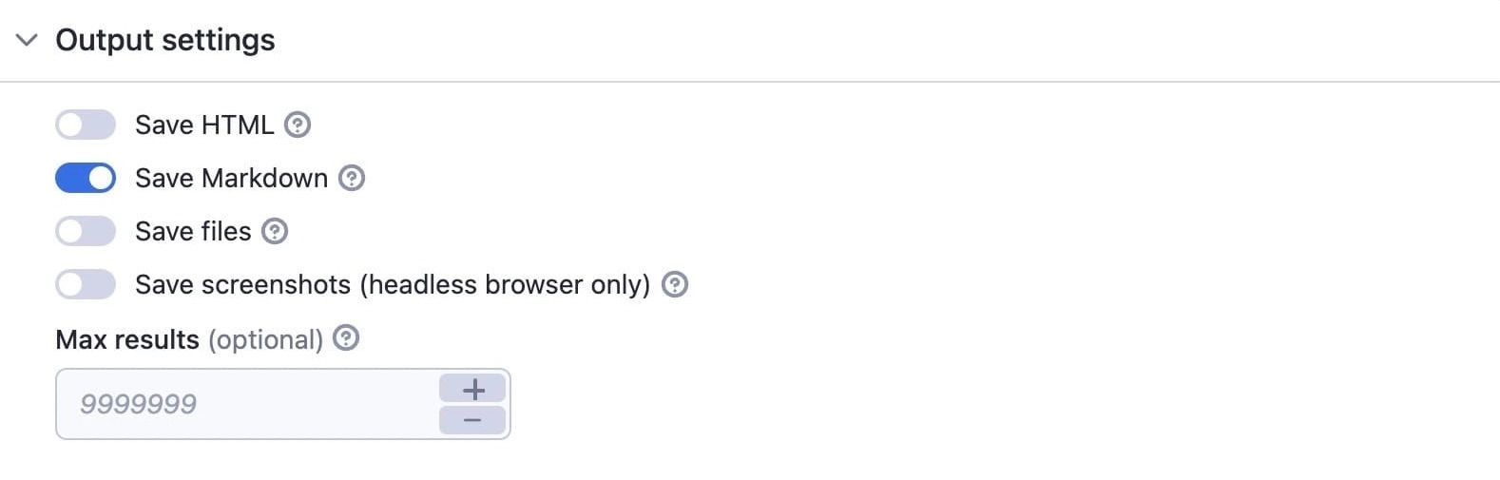The width and height of the screenshot is (1500, 480).
Task: Click the Save files label text
Action: (193, 231)
